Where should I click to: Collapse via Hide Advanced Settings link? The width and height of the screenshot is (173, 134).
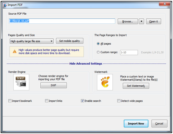[86, 64]
